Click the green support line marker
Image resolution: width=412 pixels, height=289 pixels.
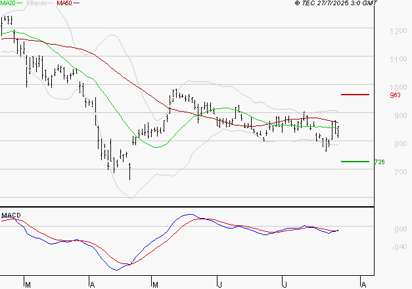click(x=355, y=161)
